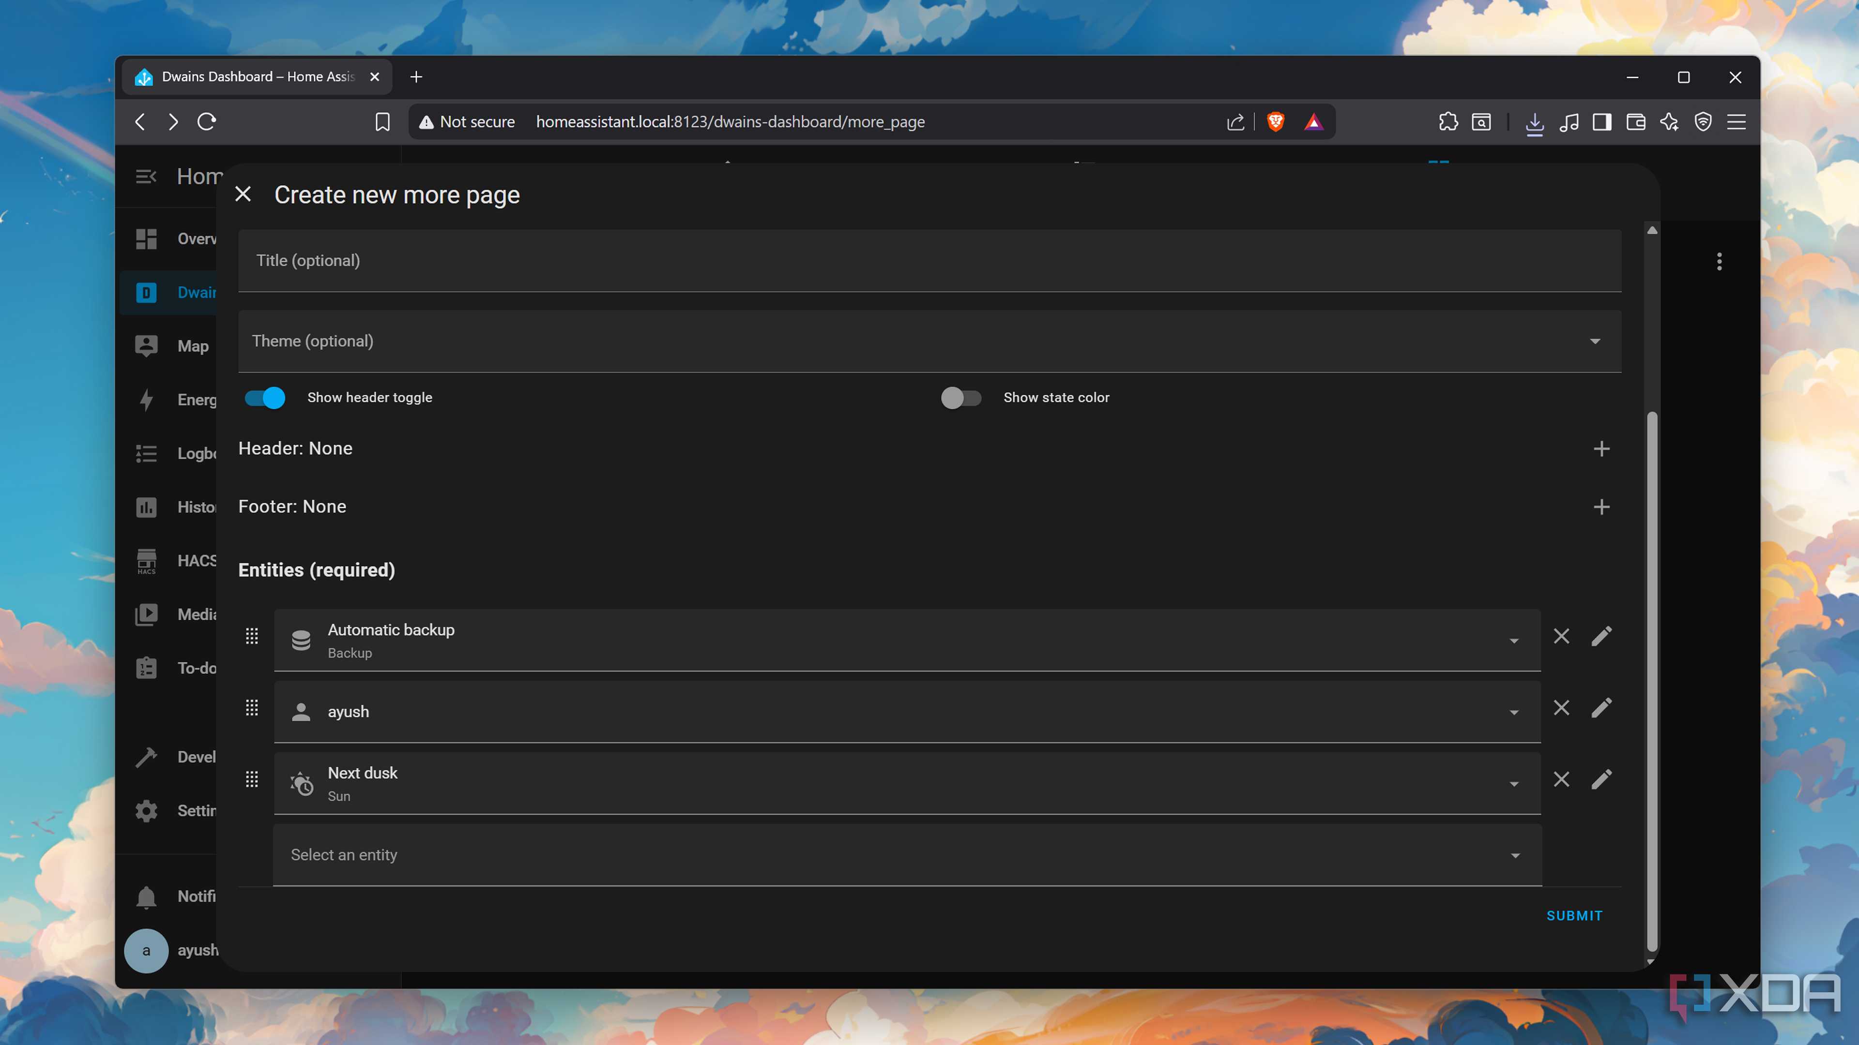Enable the Show state color switch

[x=960, y=397]
